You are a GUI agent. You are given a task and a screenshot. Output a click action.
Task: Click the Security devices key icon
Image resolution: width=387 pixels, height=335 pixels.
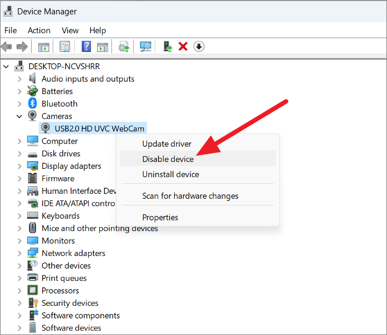point(33,303)
